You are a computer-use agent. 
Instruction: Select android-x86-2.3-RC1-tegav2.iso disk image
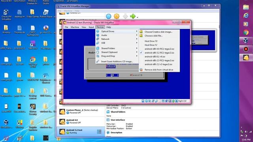pos(159,60)
